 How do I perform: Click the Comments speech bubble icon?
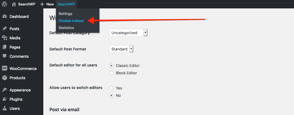pyautogui.click(x=5, y=56)
